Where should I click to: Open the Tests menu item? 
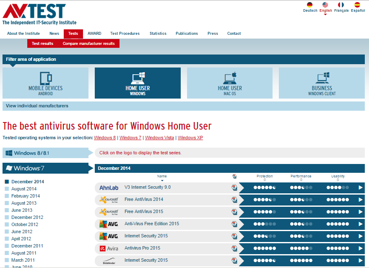tap(73, 34)
